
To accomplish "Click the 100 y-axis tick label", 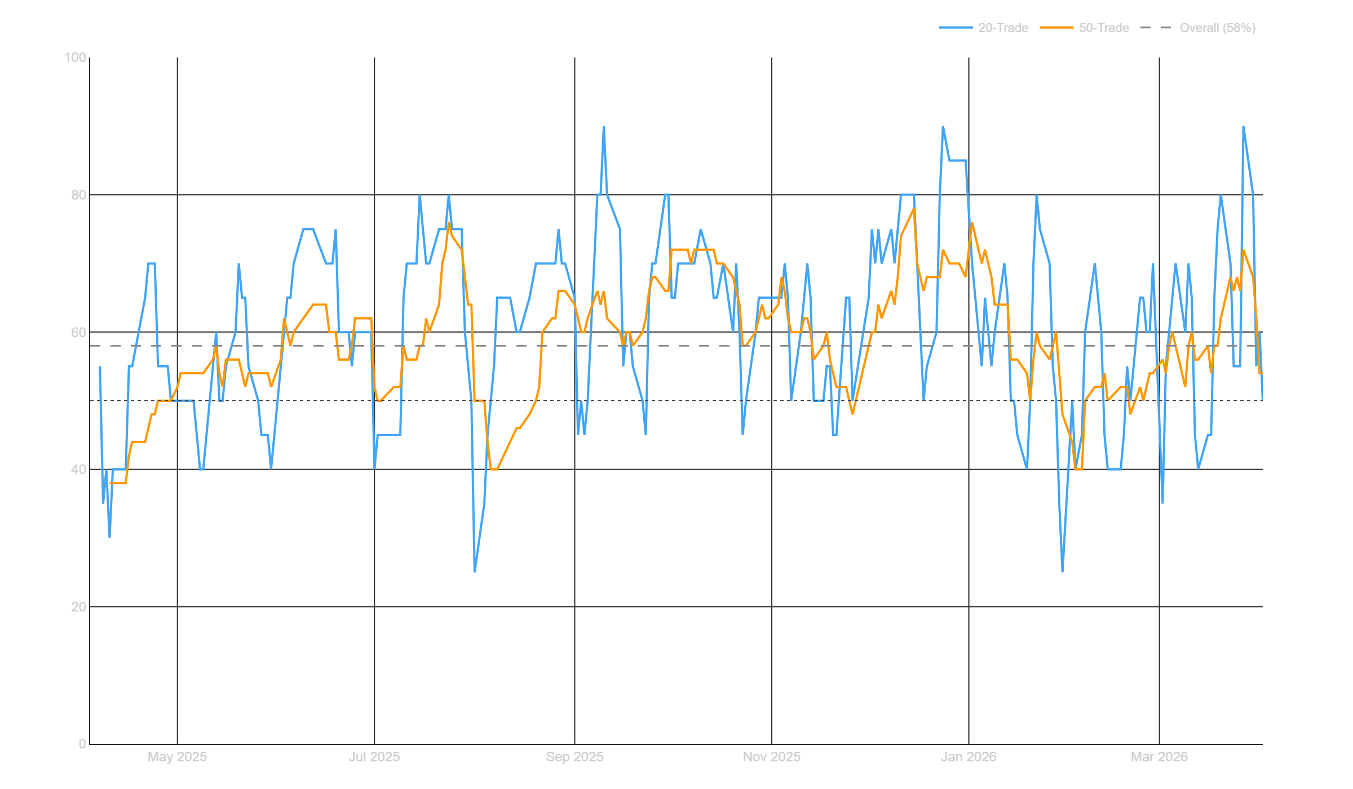I will (x=75, y=57).
